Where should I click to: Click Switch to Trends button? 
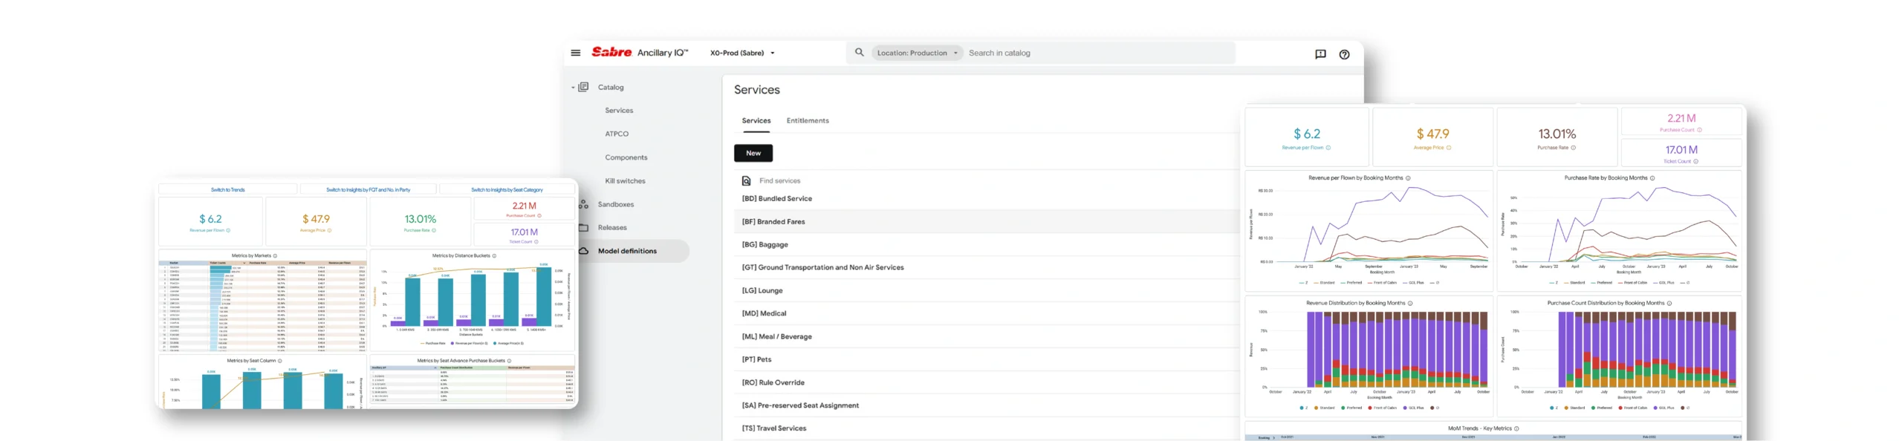[227, 190]
